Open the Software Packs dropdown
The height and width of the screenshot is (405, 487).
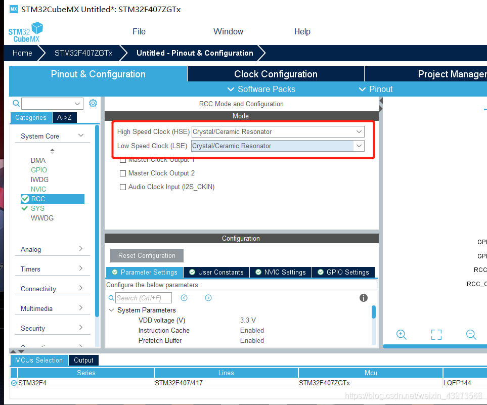[261, 89]
